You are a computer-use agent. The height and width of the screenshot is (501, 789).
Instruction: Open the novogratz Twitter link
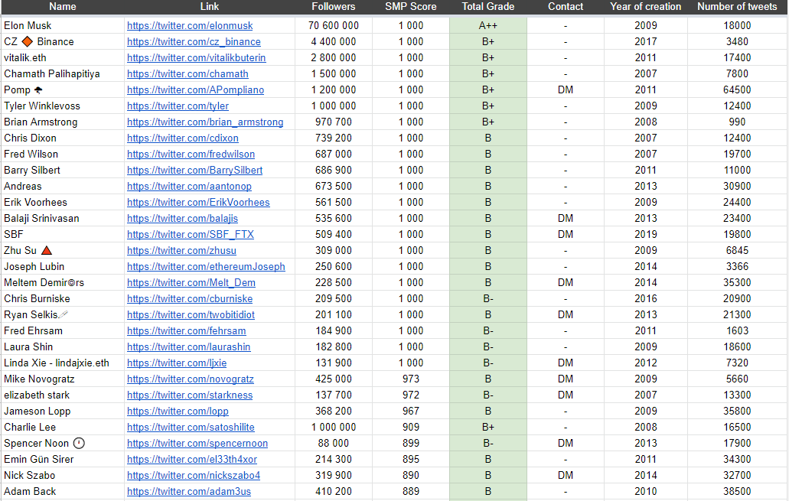pos(191,380)
